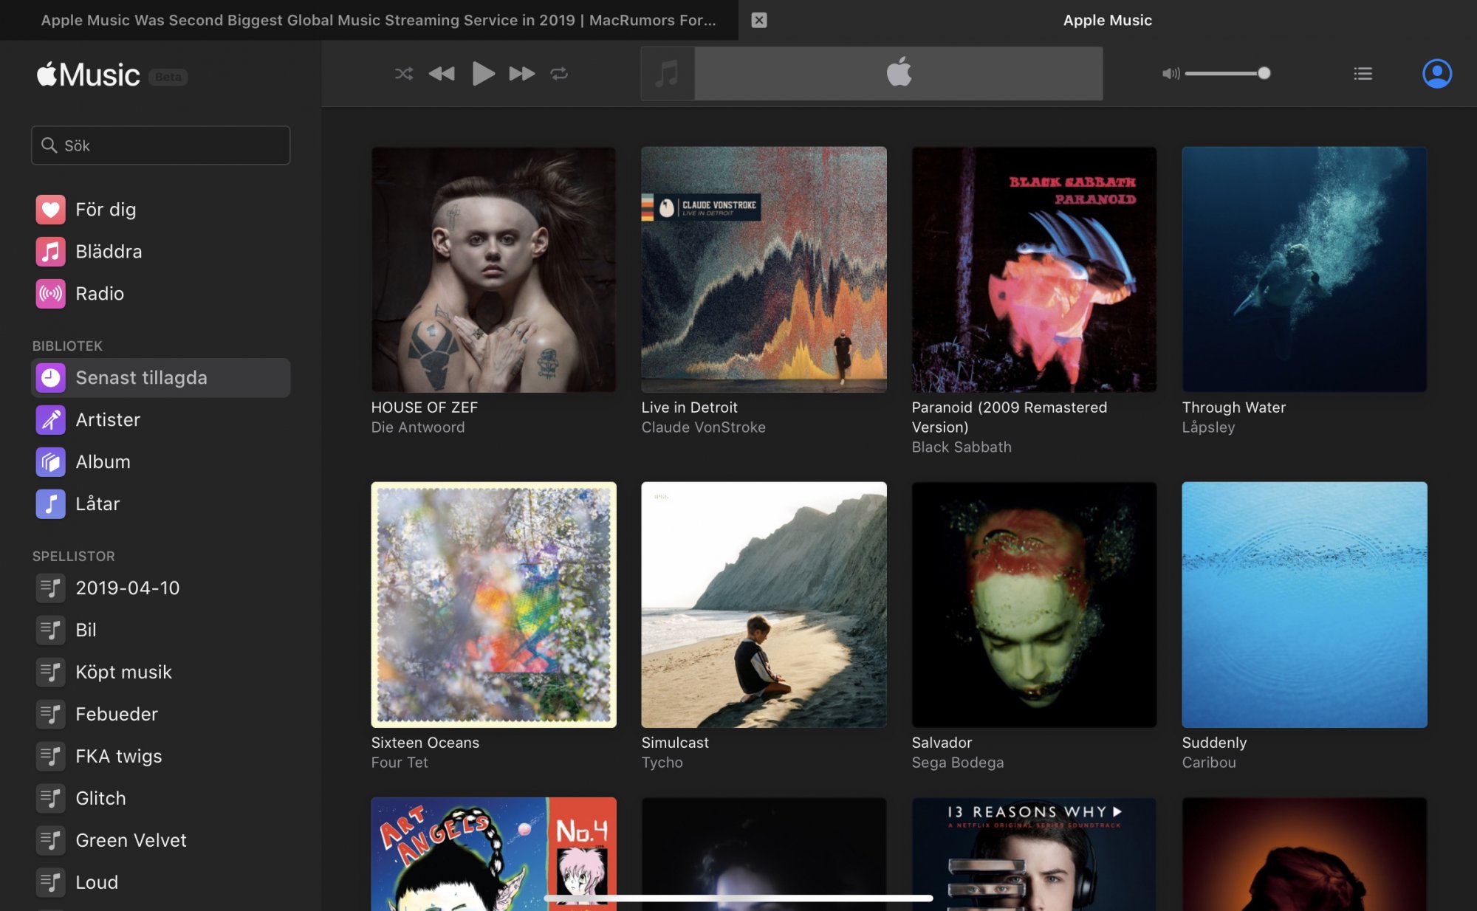Open the Green Velvet playlist
Image resolution: width=1477 pixels, height=911 pixels.
click(161, 841)
